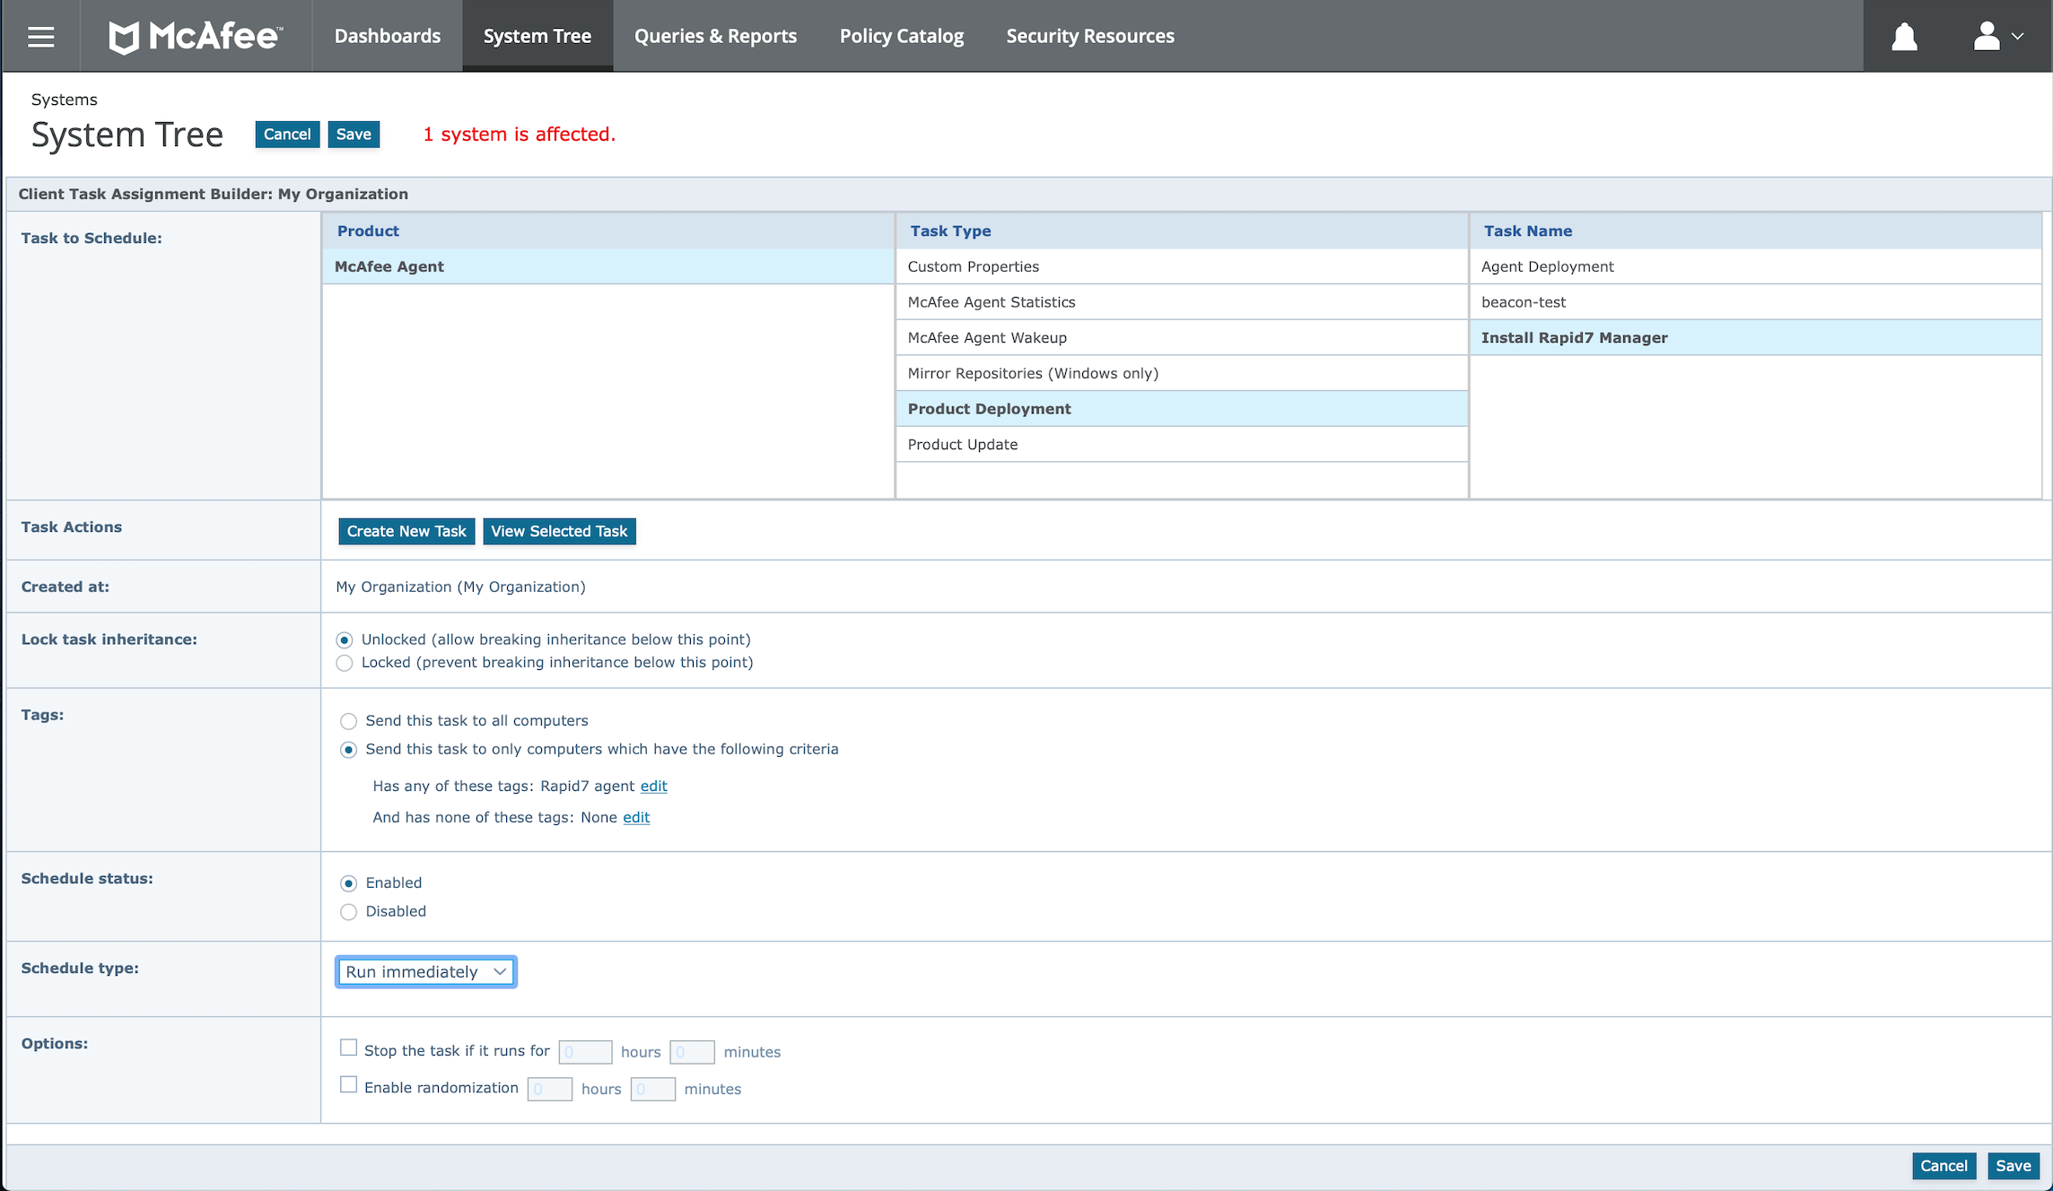Click the Create New Task button
This screenshot has width=2053, height=1191.
coord(406,531)
